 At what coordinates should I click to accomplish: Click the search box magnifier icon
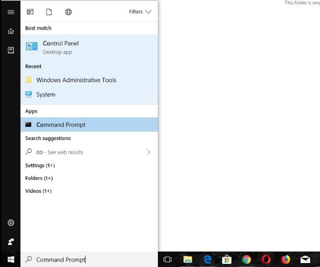[28, 259]
